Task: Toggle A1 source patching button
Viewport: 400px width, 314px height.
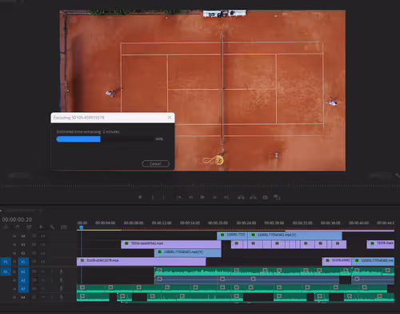Action: (x=6, y=272)
